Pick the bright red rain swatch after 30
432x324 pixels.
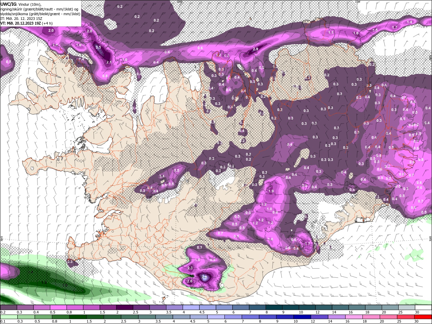tap(423, 317)
